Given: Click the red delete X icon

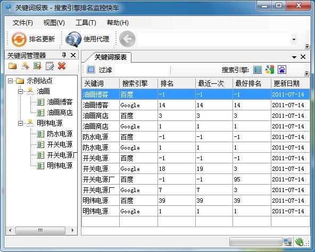Looking at the screenshot, I should click(x=62, y=66).
